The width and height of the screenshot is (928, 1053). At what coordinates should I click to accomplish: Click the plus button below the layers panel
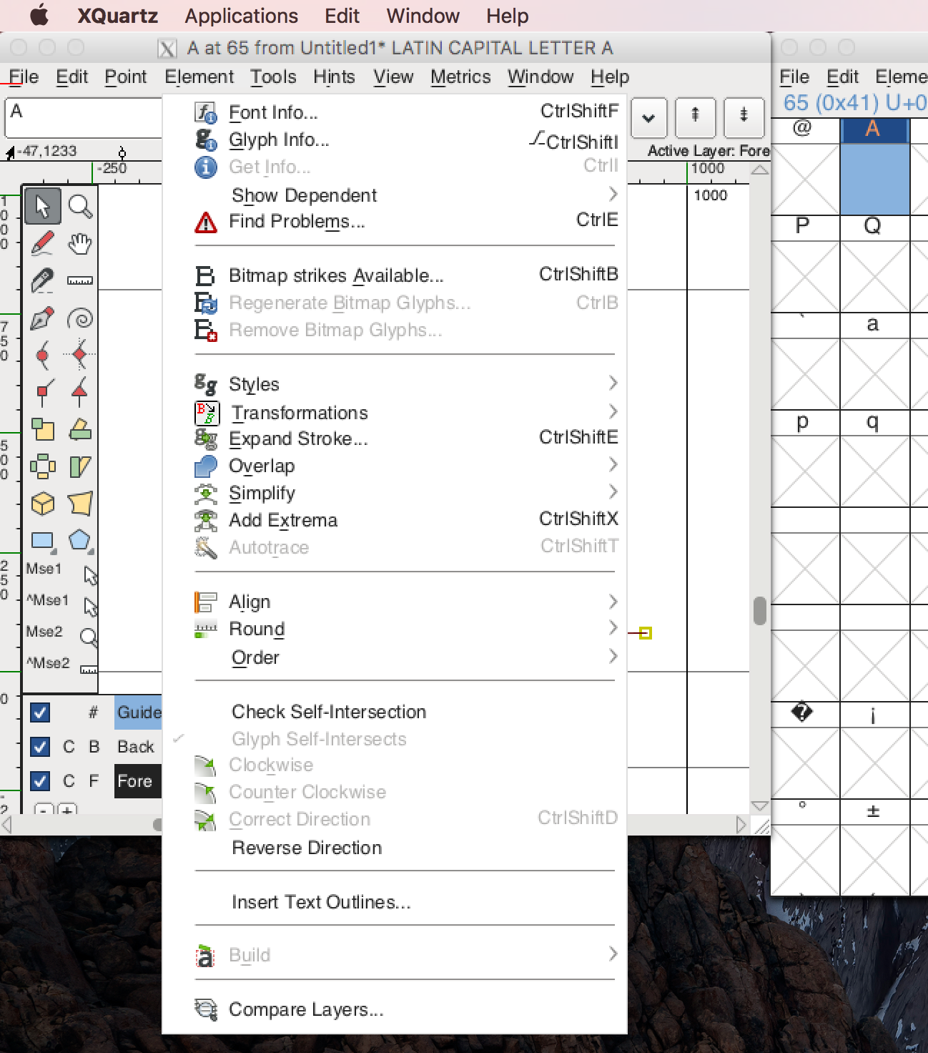tap(66, 812)
